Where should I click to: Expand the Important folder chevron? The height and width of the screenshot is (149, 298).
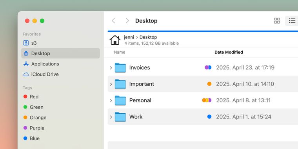111,84
